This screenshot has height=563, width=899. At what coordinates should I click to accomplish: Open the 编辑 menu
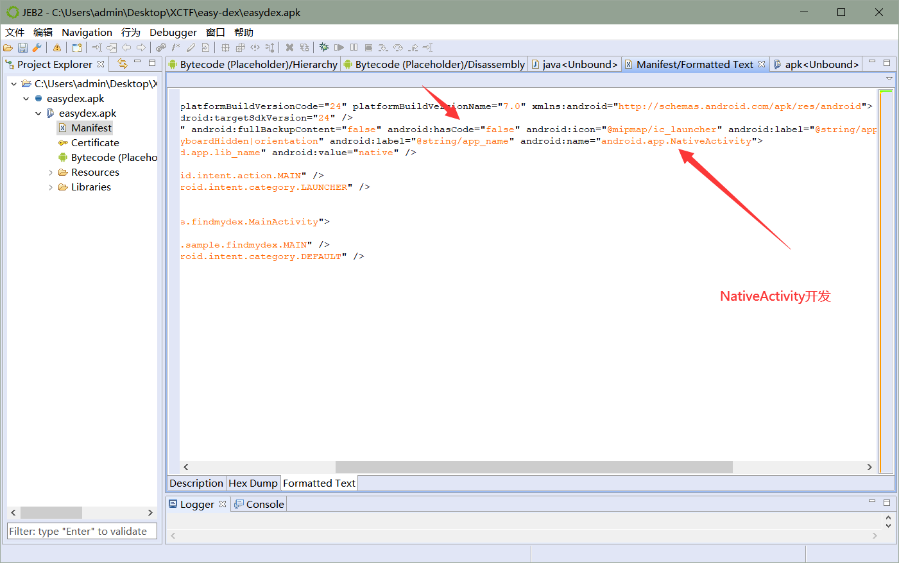(x=43, y=32)
